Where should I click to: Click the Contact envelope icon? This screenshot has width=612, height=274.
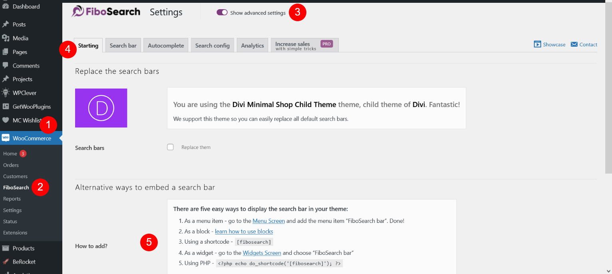[x=574, y=44]
